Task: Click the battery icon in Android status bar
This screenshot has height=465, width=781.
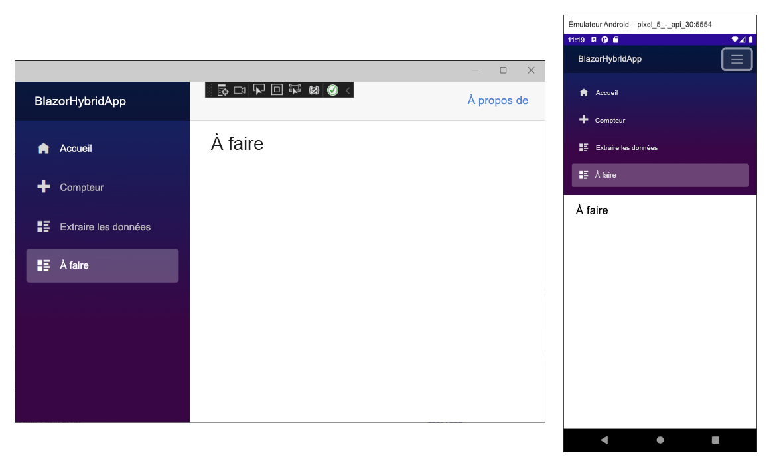Action: [750, 40]
